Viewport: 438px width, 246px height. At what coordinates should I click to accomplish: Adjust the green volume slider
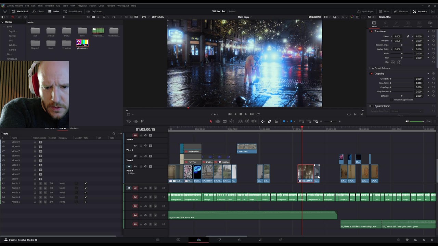point(416,121)
